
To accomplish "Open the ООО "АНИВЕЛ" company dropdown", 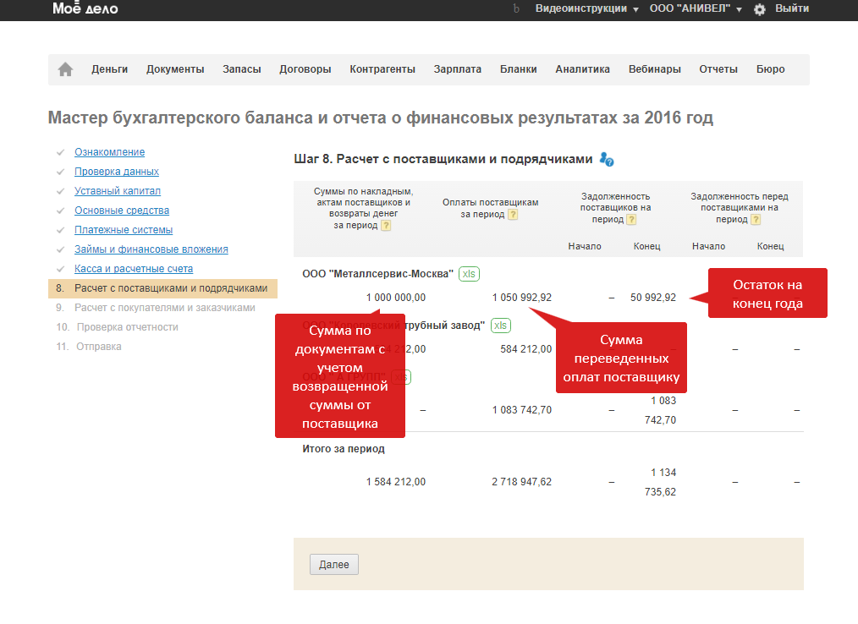I will click(695, 8).
